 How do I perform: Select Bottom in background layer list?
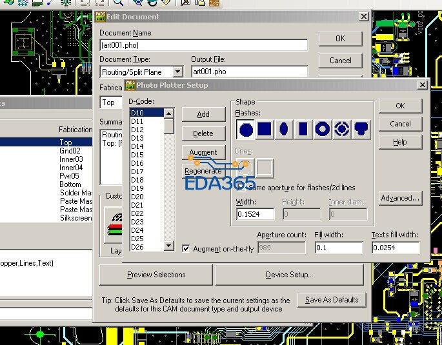pyautogui.click(x=70, y=184)
